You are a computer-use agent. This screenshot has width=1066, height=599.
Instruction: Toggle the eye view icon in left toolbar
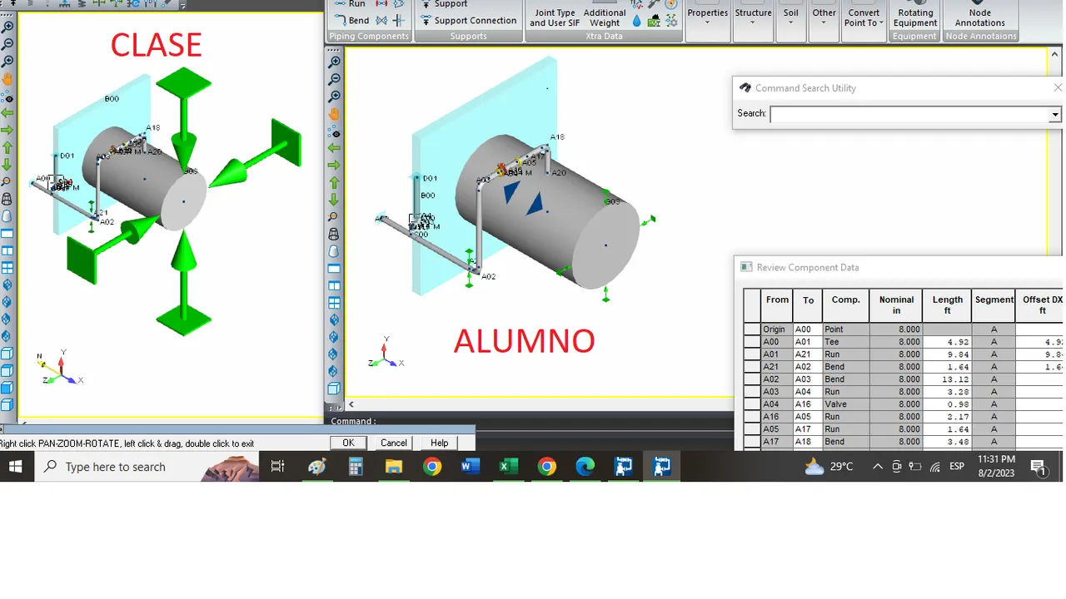point(7,97)
